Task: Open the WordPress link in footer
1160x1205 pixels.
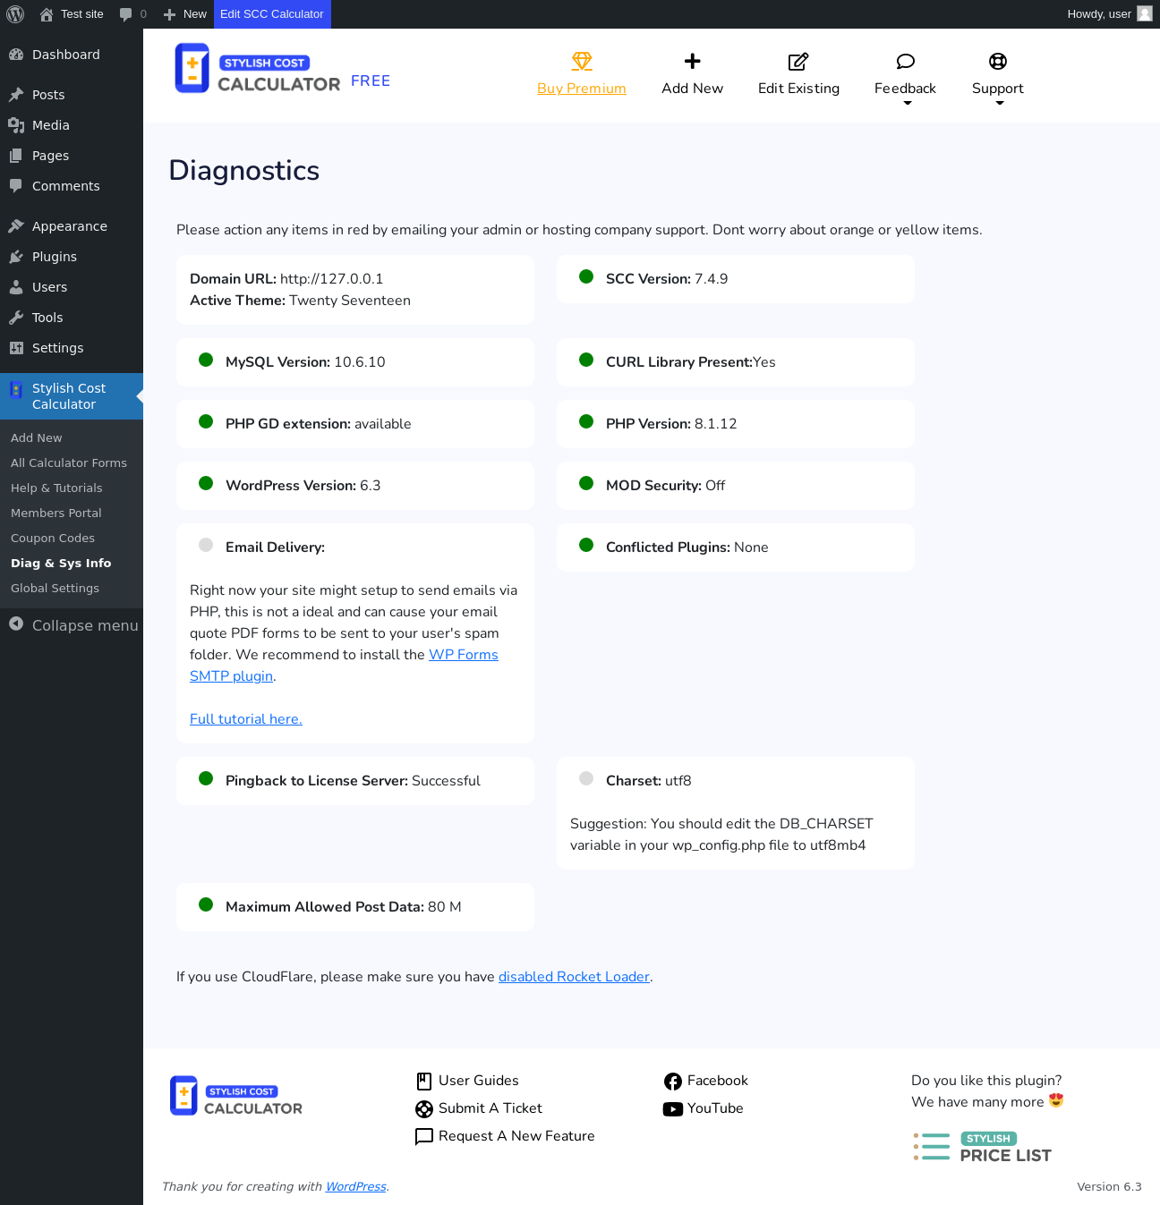Action: [x=356, y=1187]
